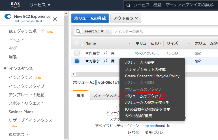Select ボリュームのデタッチ in context menu
Screen dimensions: 218x140
(143, 96)
